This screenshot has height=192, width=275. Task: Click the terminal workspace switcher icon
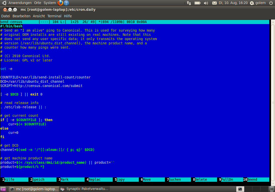pos(240,189)
